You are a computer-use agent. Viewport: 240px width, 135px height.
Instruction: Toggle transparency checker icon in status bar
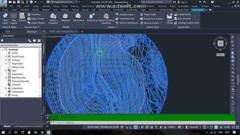tap(147, 127)
